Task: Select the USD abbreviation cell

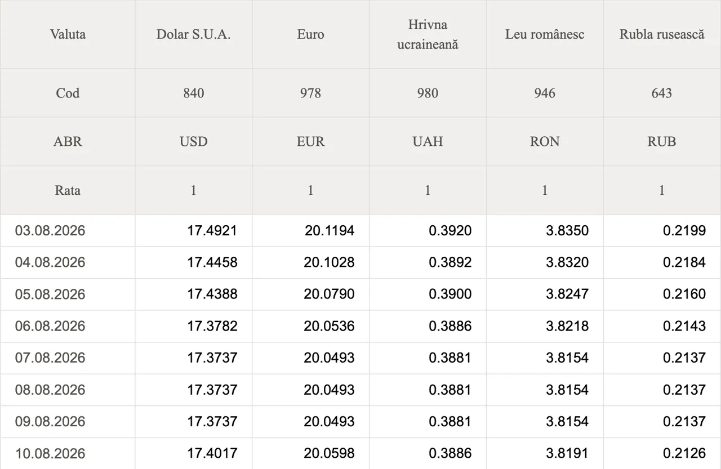Action: 194,141
